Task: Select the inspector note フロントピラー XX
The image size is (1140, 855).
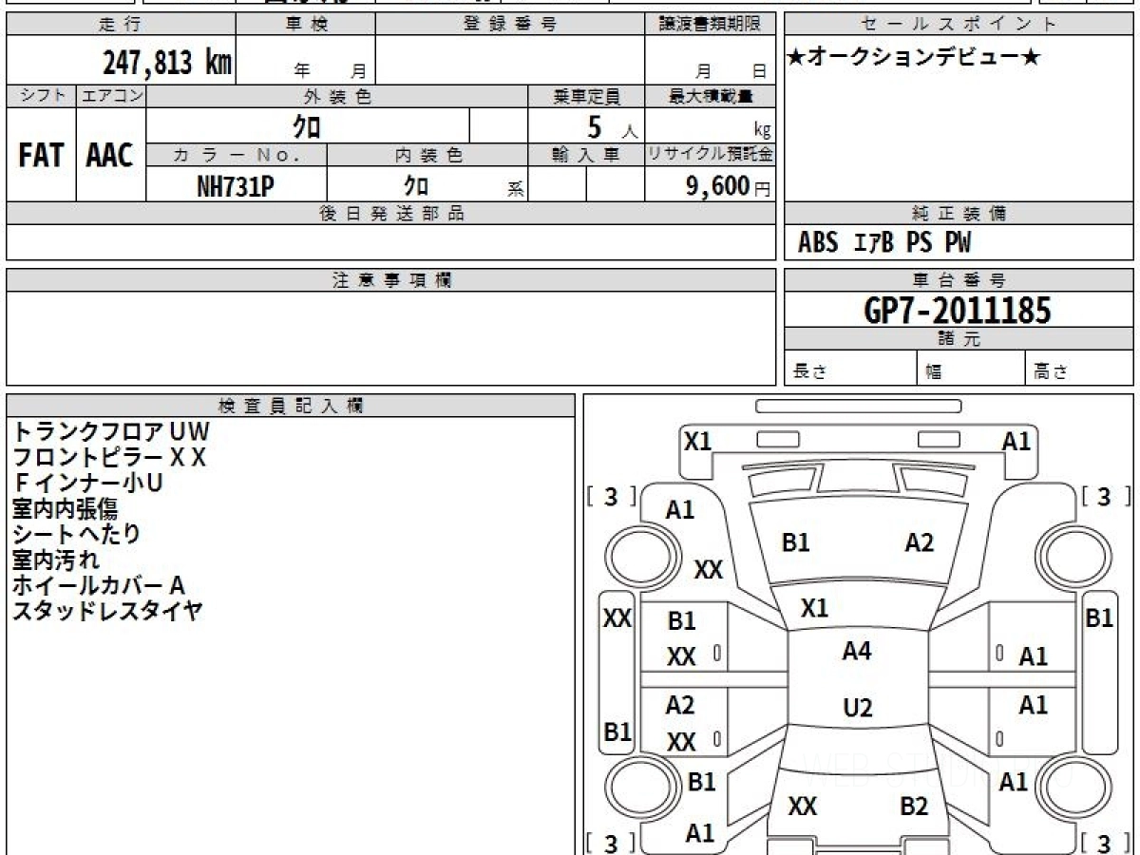Action: [x=109, y=457]
